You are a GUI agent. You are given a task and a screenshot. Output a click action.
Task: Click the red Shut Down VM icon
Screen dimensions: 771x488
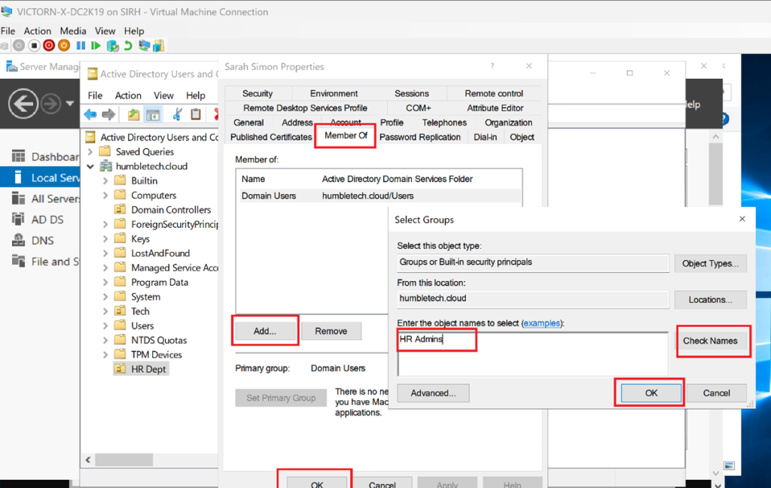[49, 46]
